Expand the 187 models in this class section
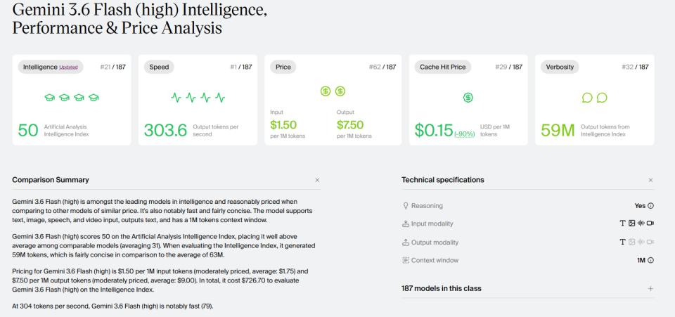Image resolution: width=675 pixels, height=317 pixels. 650,289
